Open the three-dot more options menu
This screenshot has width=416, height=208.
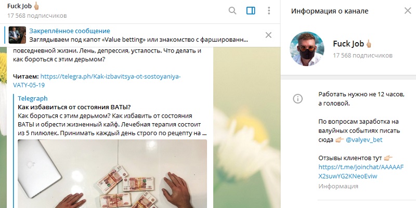point(269,10)
